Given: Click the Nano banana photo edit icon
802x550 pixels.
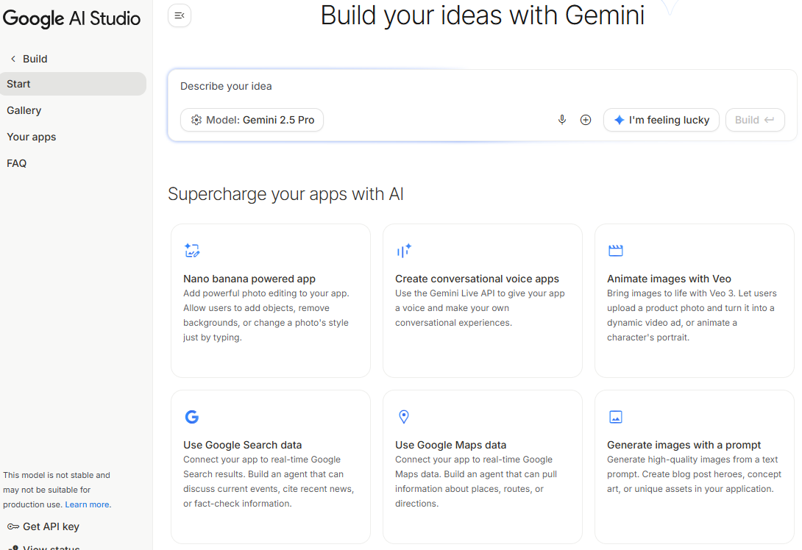Looking at the screenshot, I should click(192, 250).
